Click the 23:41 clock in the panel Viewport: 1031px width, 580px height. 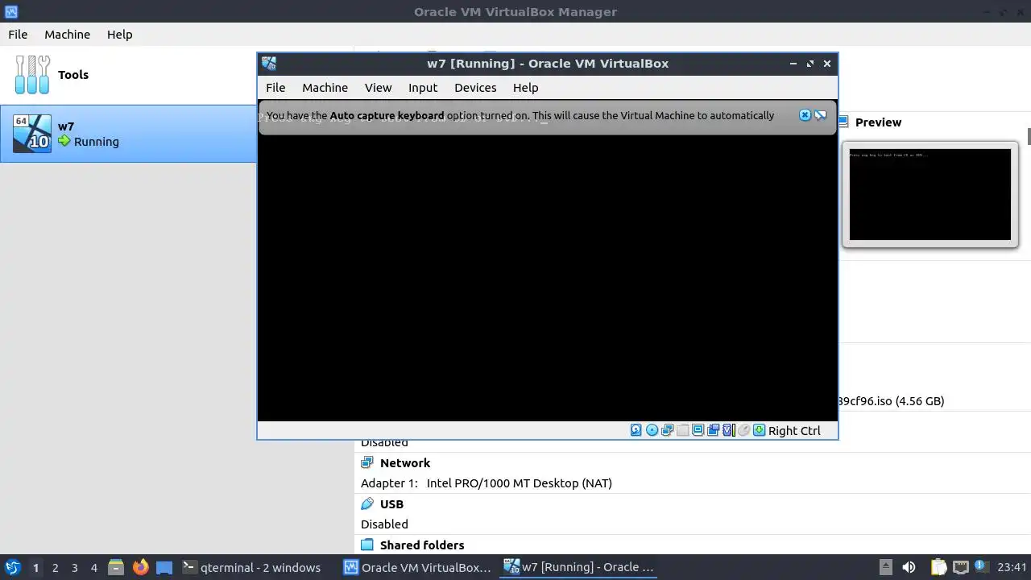1012,567
